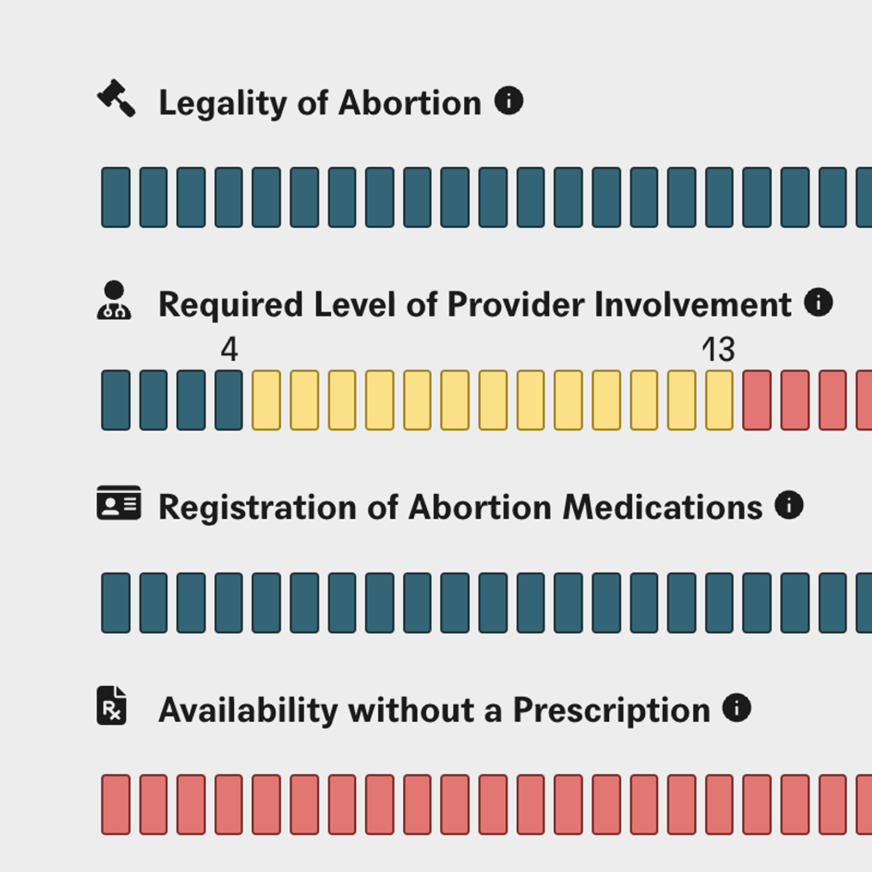Click the gavel icon beside Legality of Abortion
Viewport: 872px width, 872px height.
click(x=116, y=98)
